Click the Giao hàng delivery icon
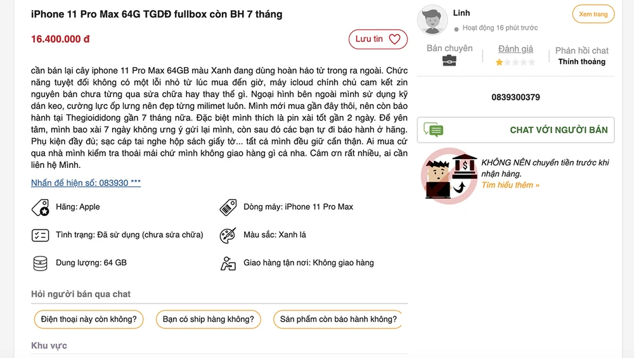This screenshot has width=634, height=358. point(228,263)
